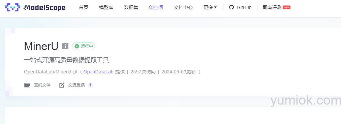Click the 运行中 status badge

coord(84,46)
